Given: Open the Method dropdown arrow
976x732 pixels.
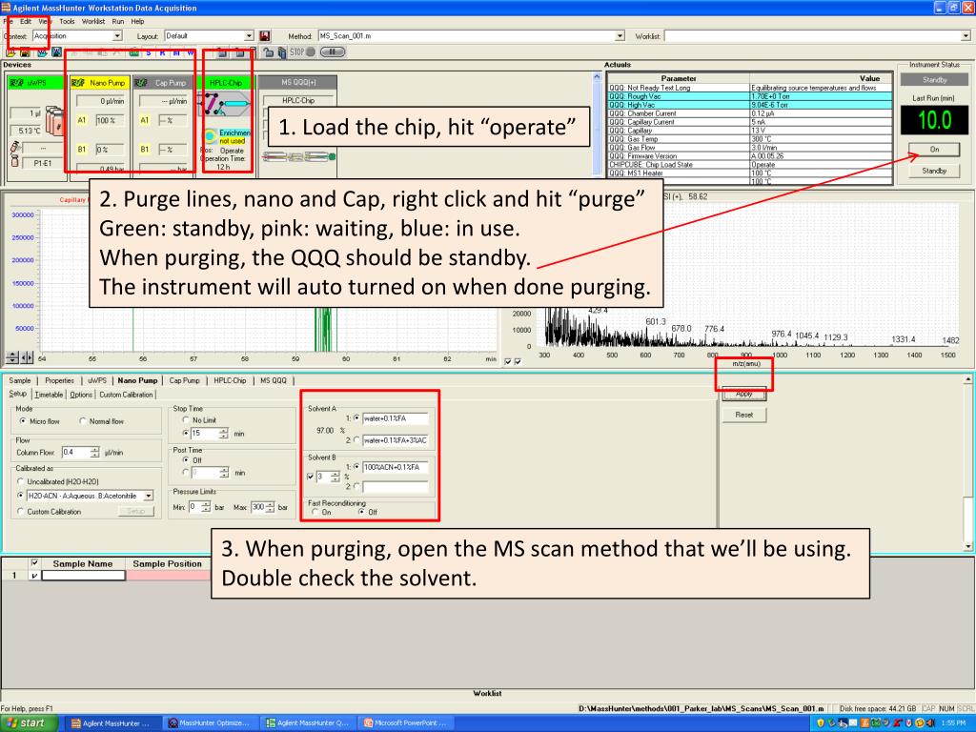Looking at the screenshot, I should tap(620, 36).
